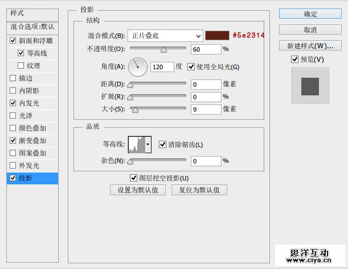Screen dimensions: 348x269
Task: Click the 取消 button
Action: [x=310, y=30]
